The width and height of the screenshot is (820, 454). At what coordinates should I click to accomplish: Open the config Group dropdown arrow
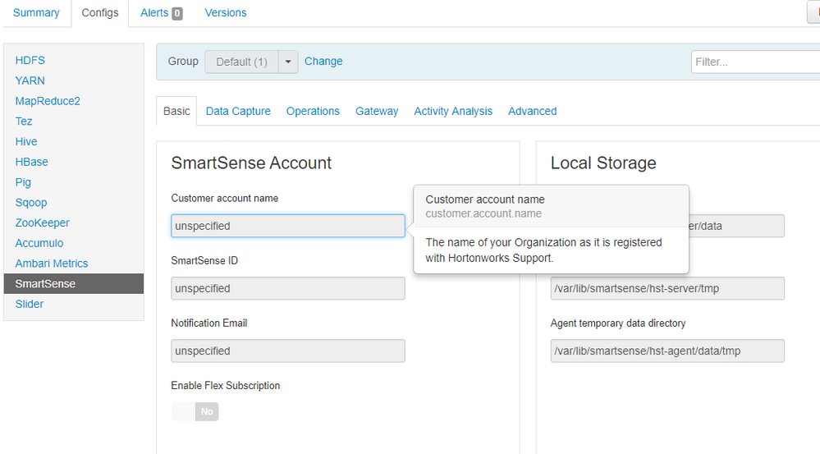pos(288,62)
